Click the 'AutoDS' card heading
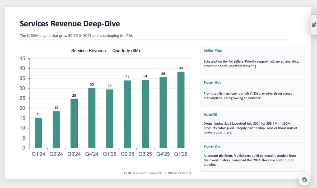 (210, 115)
